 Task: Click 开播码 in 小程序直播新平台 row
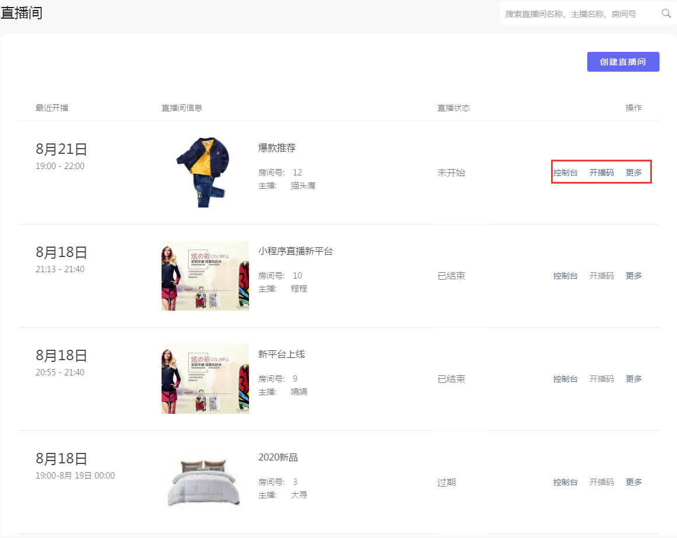point(601,276)
